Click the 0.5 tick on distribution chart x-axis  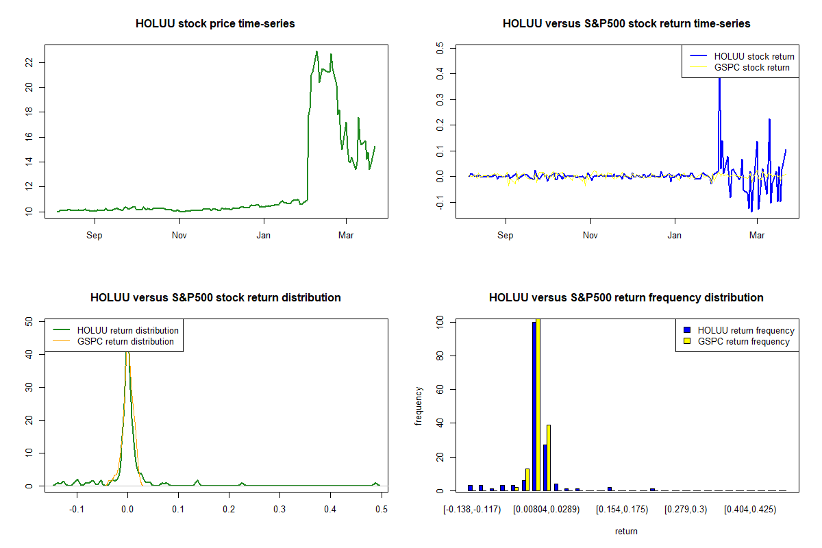[x=382, y=510]
